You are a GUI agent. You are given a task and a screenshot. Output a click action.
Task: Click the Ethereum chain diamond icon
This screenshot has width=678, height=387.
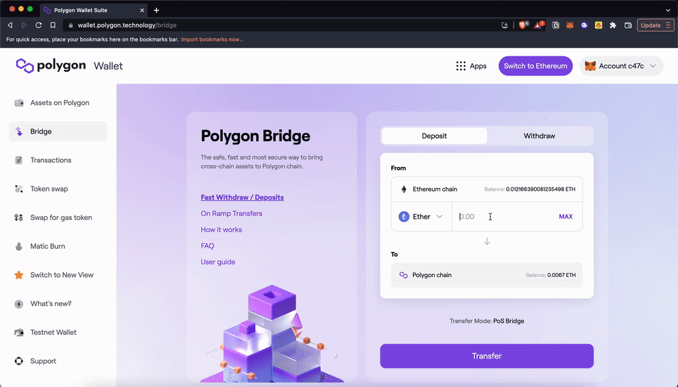coord(404,189)
